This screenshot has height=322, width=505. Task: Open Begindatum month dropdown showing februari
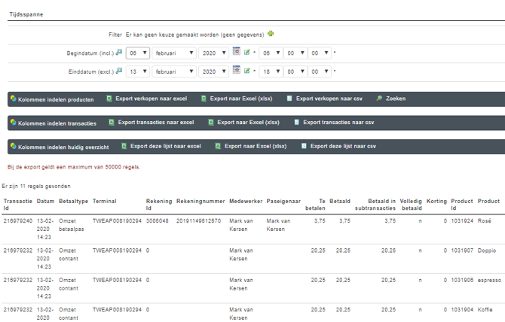(174, 53)
